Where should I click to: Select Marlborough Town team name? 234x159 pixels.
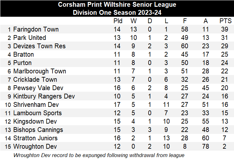[x=40, y=71]
